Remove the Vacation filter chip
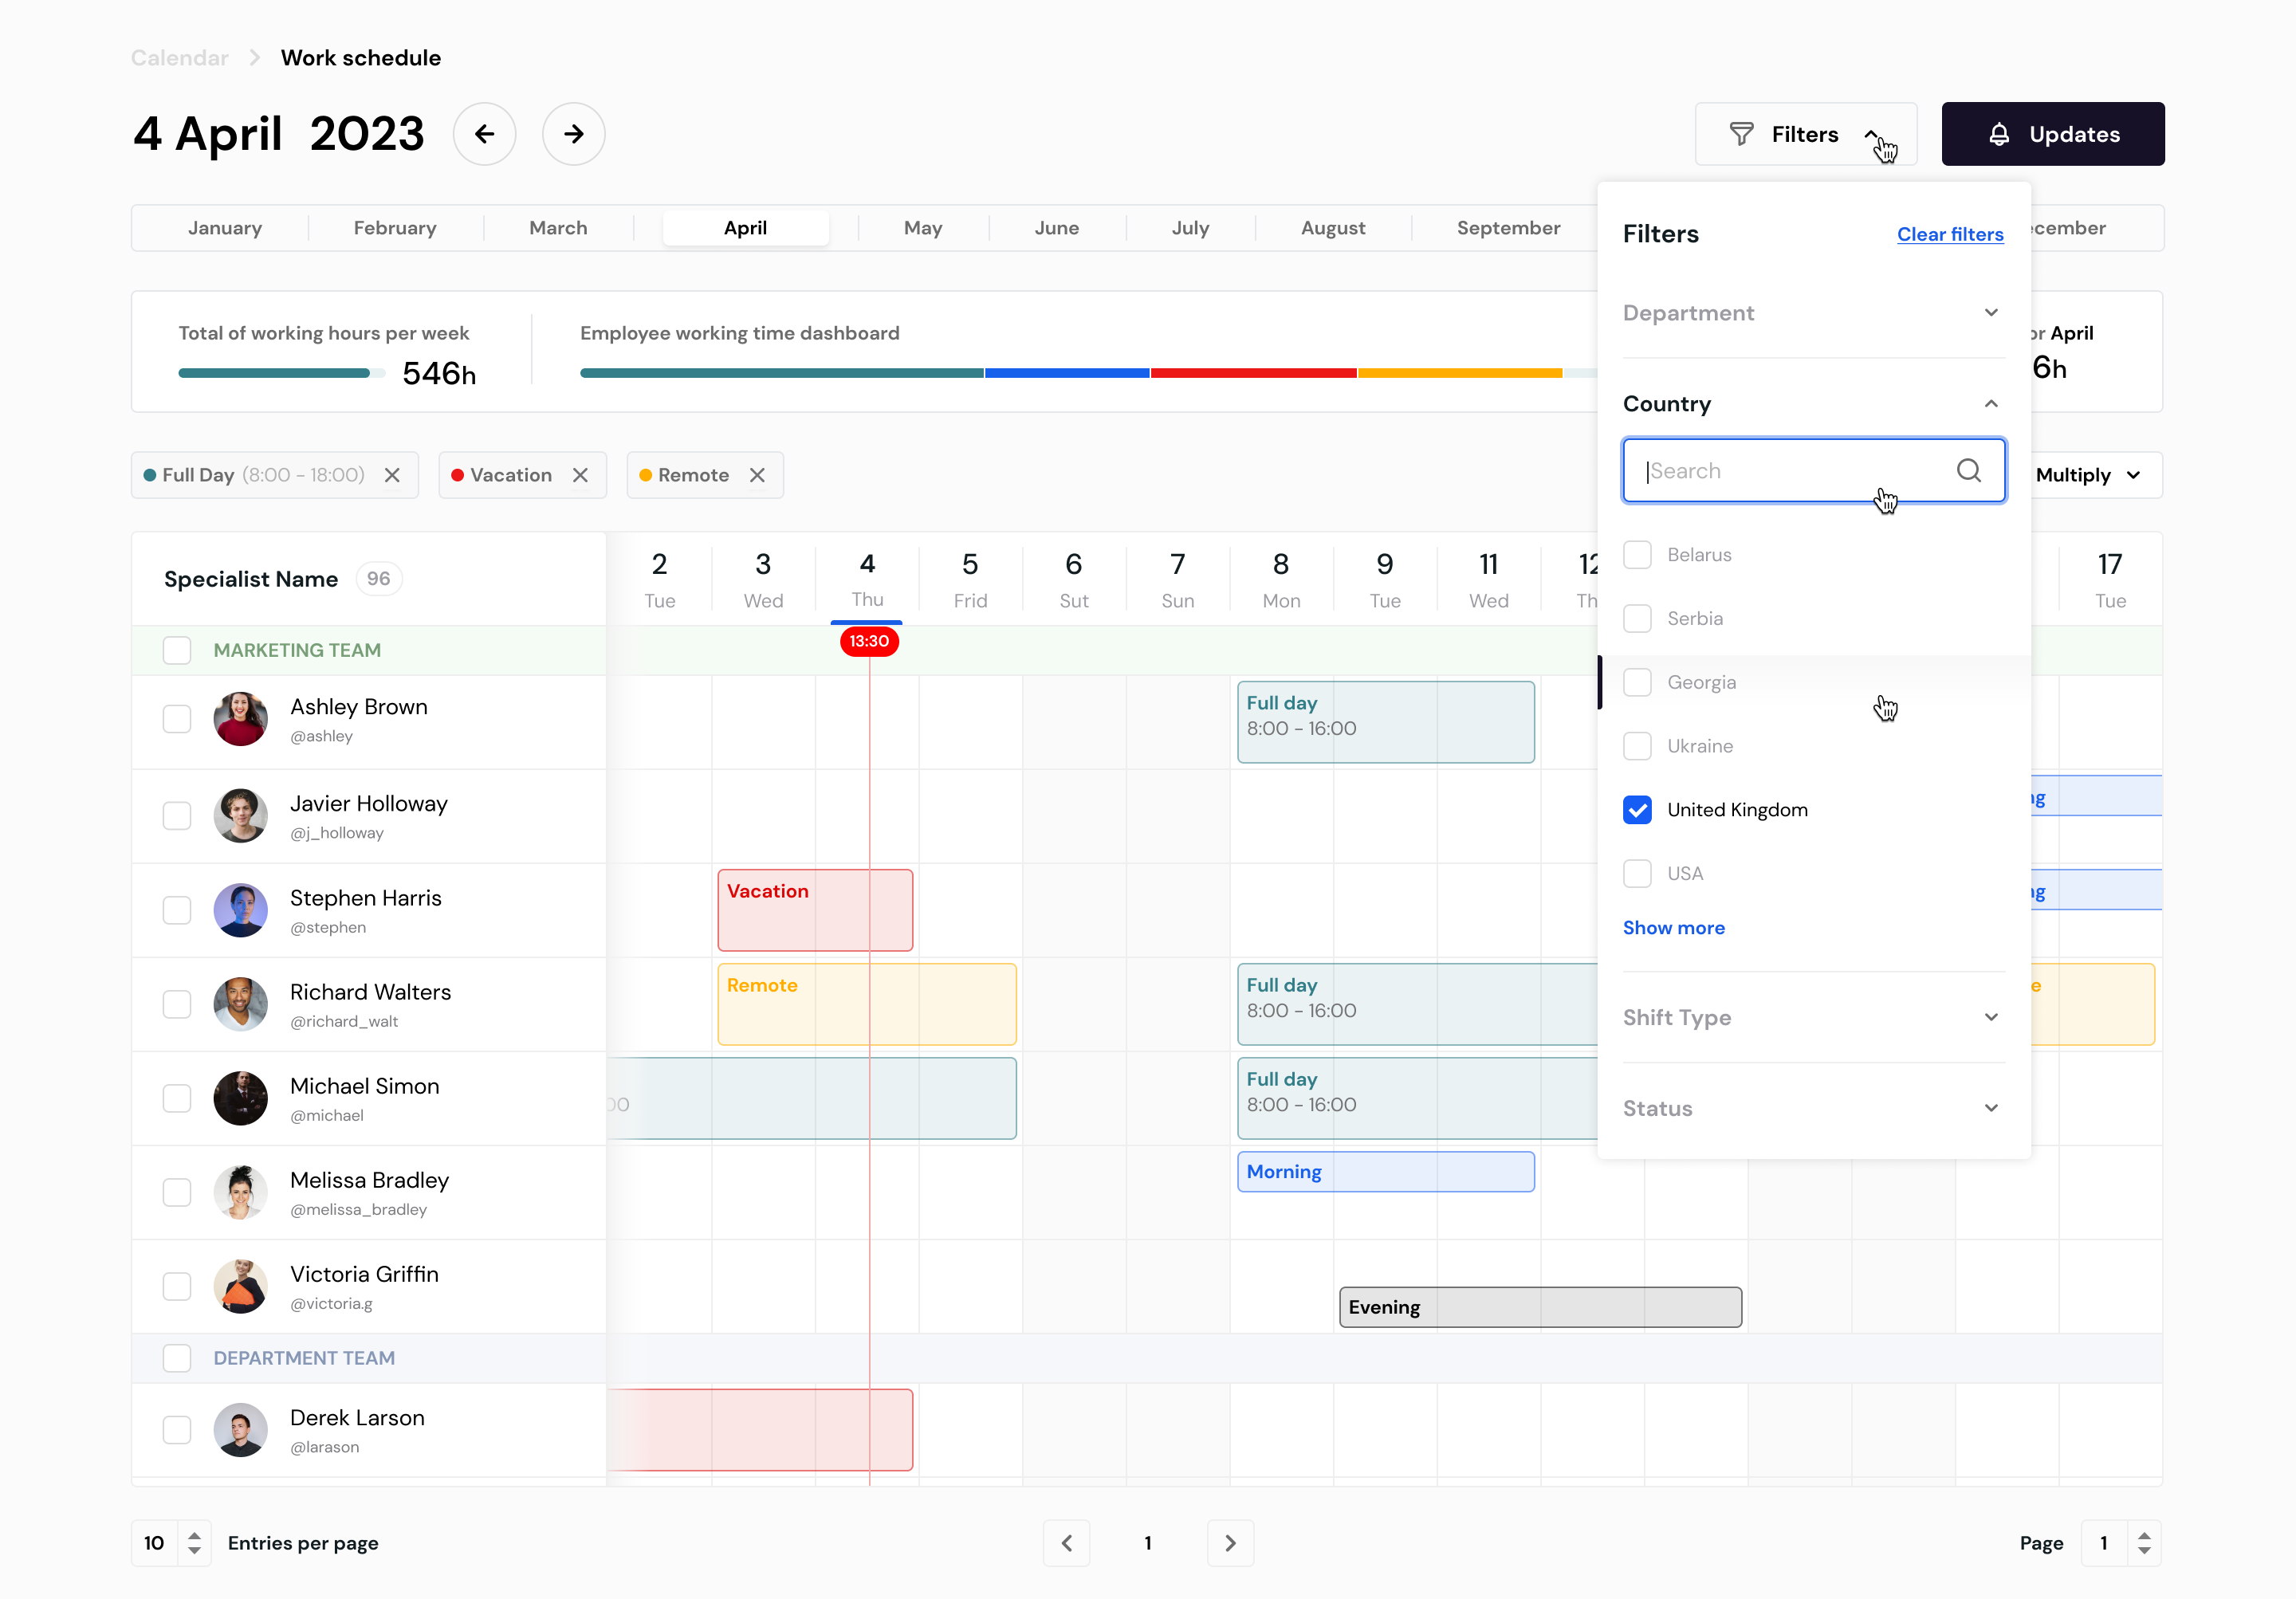This screenshot has height=1599, width=2296. point(580,475)
